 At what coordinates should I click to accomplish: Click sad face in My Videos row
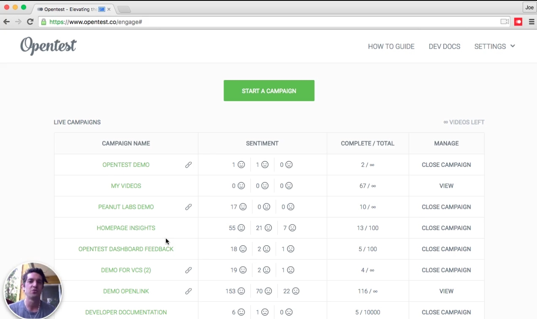[x=289, y=186]
